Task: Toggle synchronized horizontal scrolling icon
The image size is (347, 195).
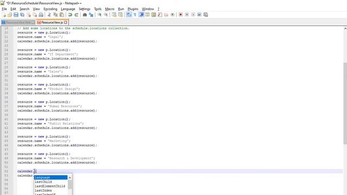Action: tap(120, 15)
